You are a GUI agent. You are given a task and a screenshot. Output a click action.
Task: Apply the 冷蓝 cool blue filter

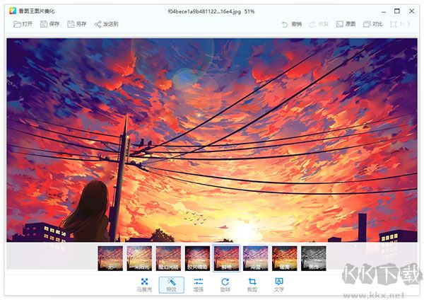click(x=256, y=258)
